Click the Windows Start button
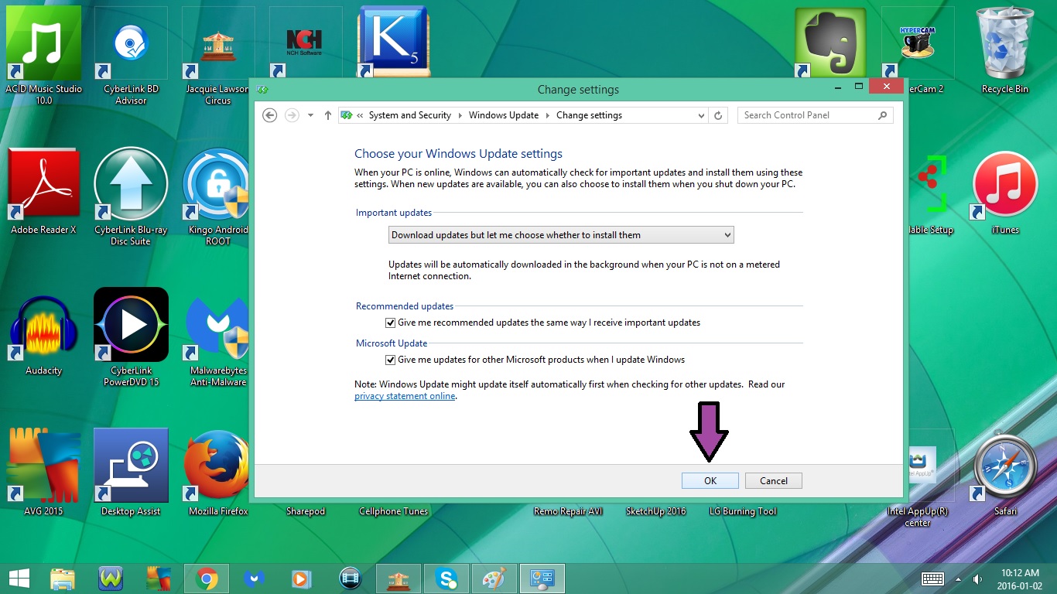Viewport: 1057px width, 594px height. (x=19, y=579)
